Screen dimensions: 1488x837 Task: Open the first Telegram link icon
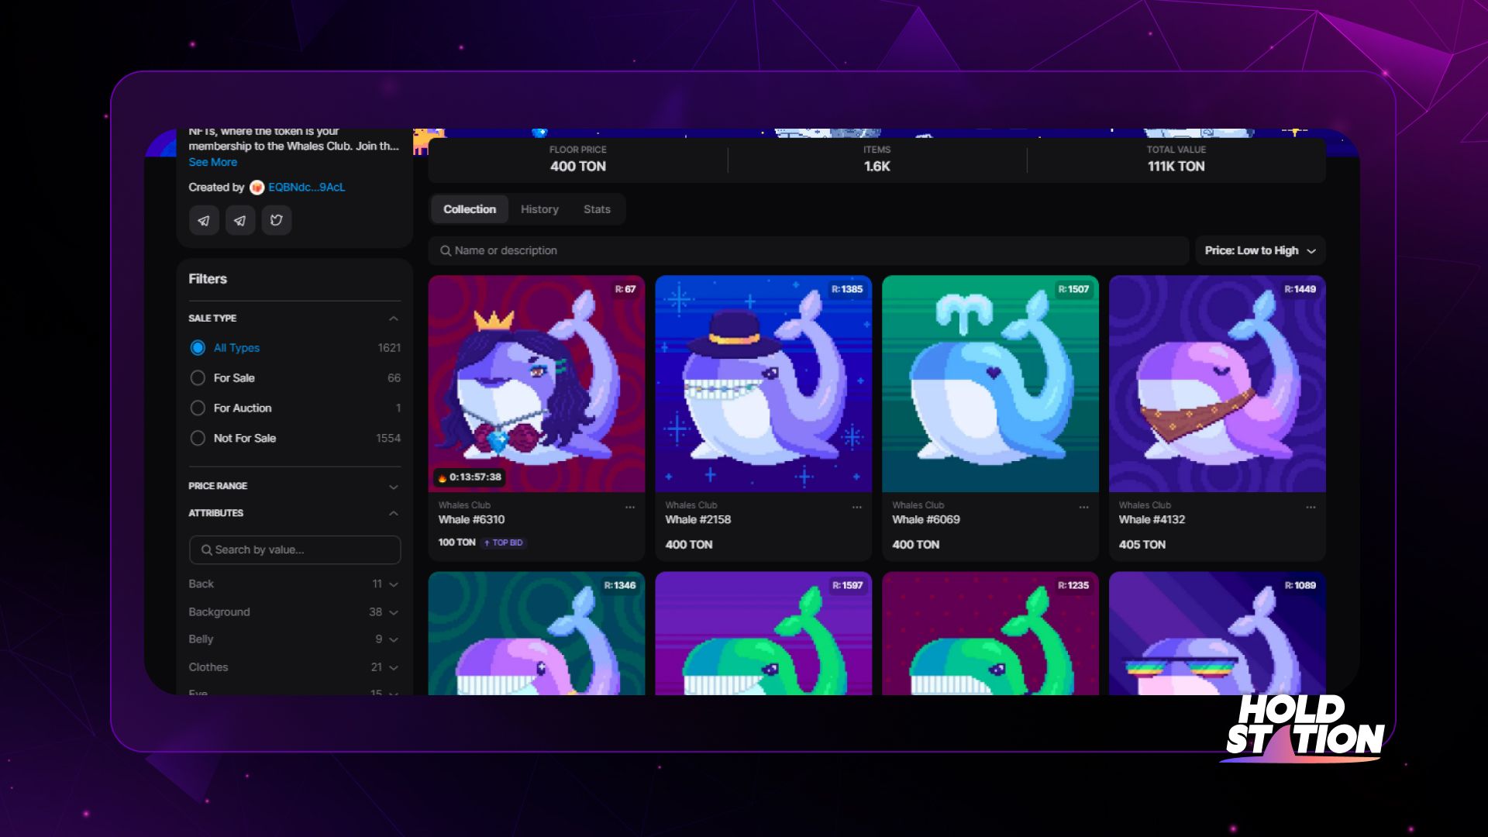(204, 221)
